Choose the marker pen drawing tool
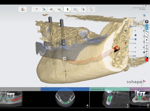 [x=147, y=31]
